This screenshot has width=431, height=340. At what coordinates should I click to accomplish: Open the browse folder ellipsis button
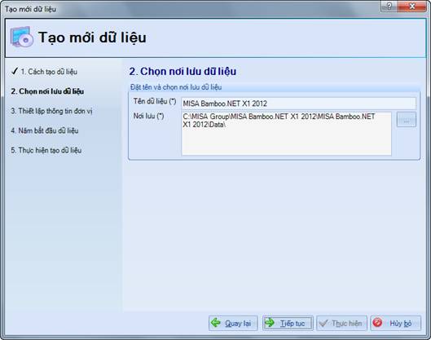tap(407, 120)
